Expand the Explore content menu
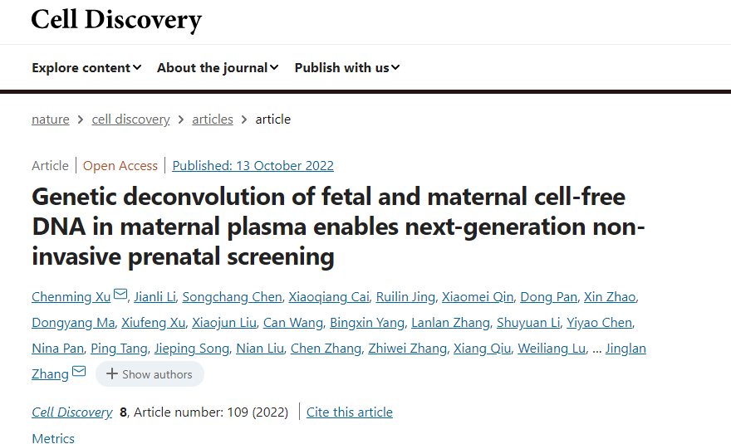The height and width of the screenshot is (444, 731). [x=86, y=67]
